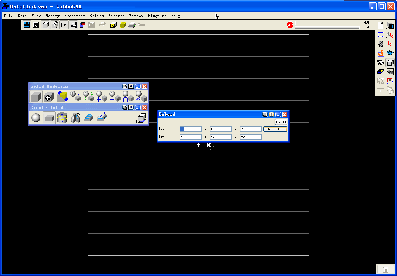Click the Max Z input field
The width and height of the screenshot is (397, 276).
[251, 129]
